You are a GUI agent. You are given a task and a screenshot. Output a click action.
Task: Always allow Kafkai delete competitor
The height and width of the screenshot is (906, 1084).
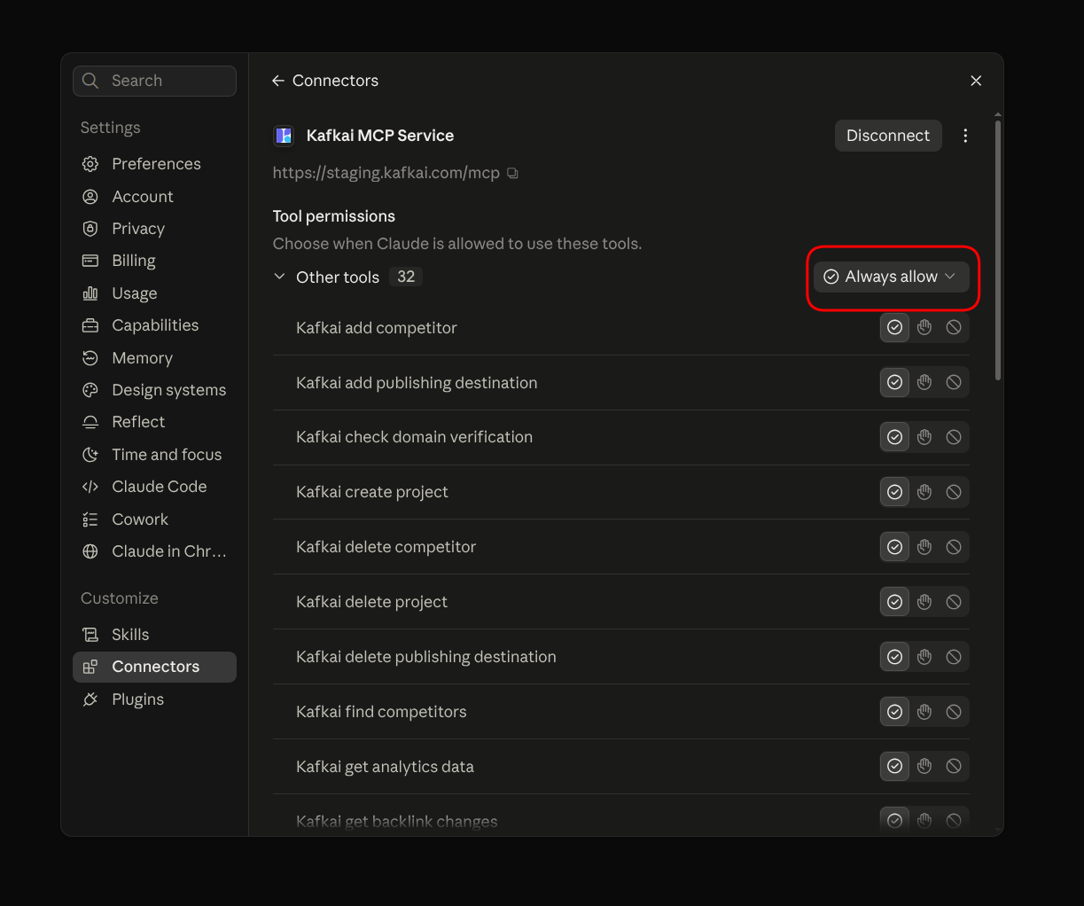point(895,547)
